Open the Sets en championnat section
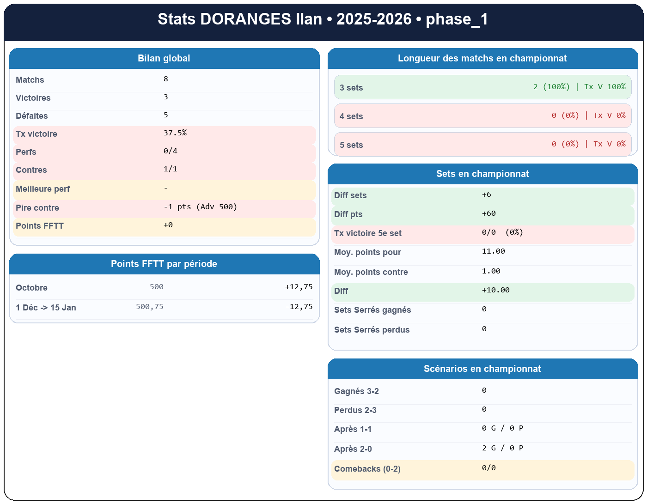 [482, 174]
